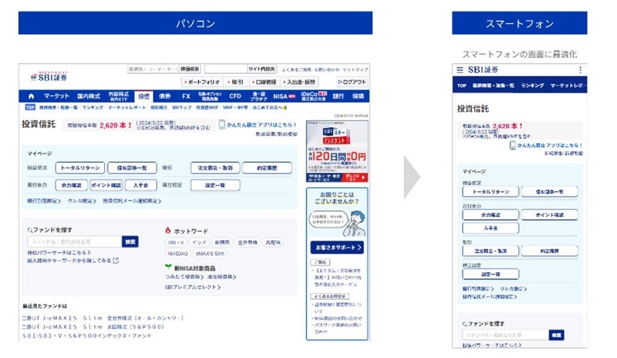Image resolution: width=617 pixels, height=358 pixels.
Task: Open the マーケット tab in PC navigation
Action: [56, 96]
